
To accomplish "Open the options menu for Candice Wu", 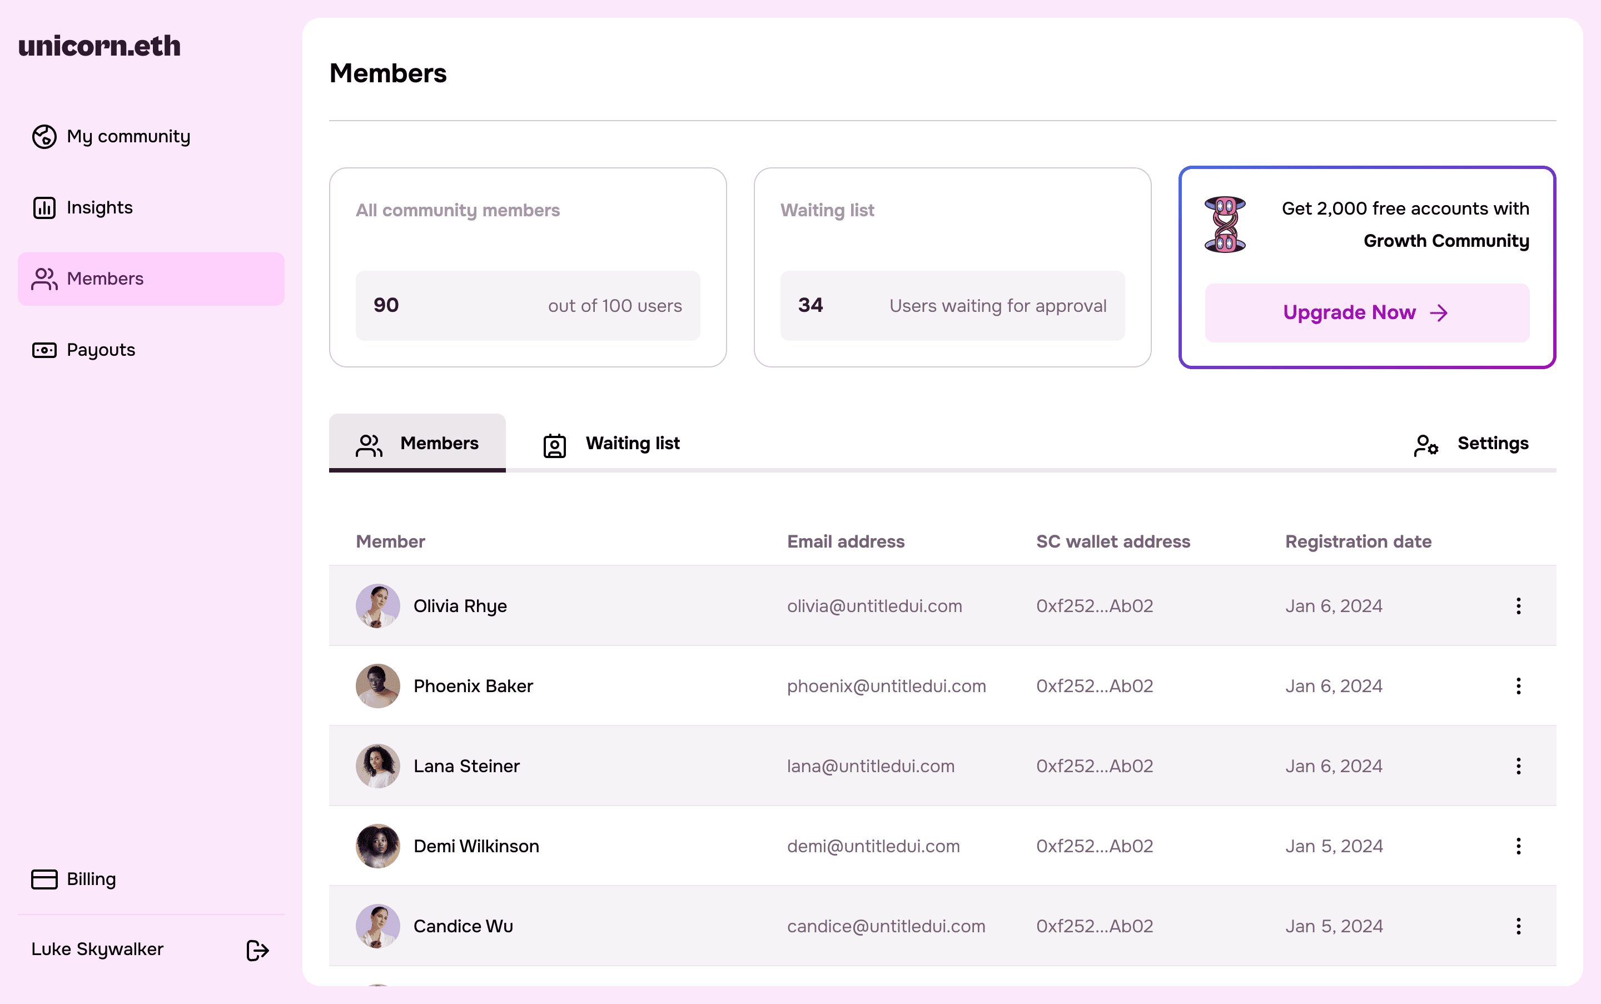I will pyautogui.click(x=1519, y=926).
